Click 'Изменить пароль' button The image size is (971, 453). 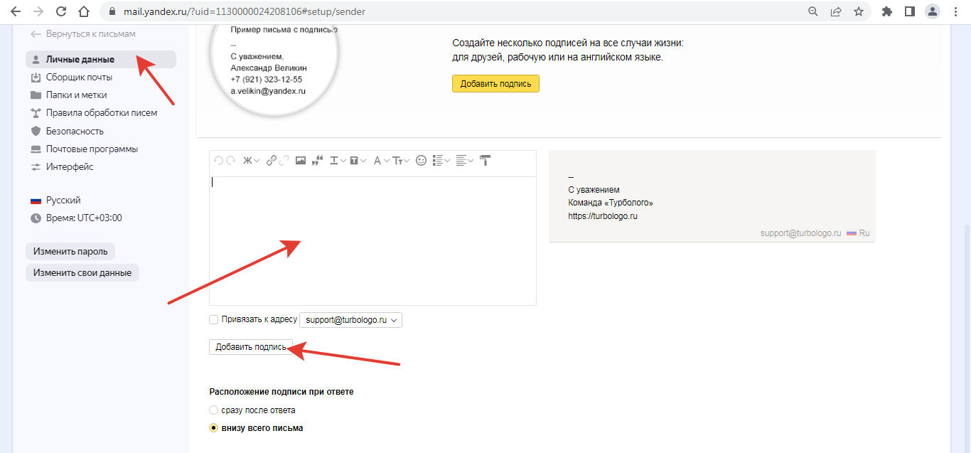(70, 252)
